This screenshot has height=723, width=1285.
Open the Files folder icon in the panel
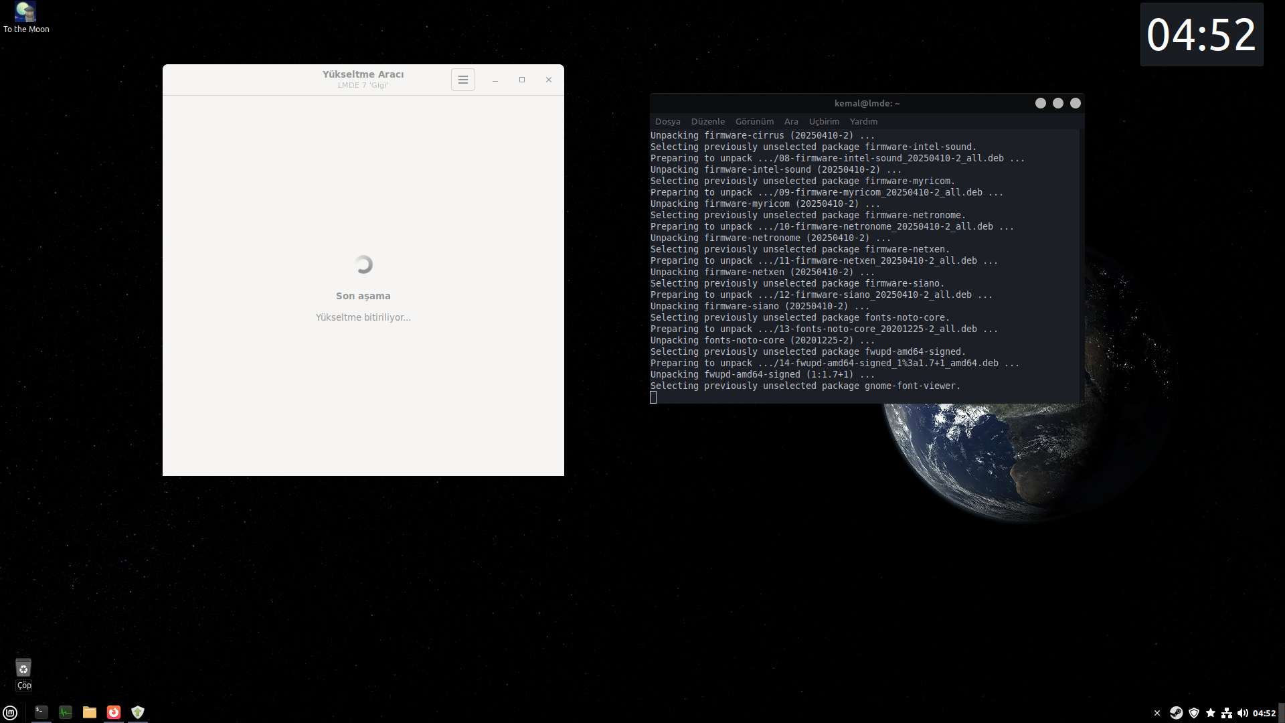[x=90, y=712]
